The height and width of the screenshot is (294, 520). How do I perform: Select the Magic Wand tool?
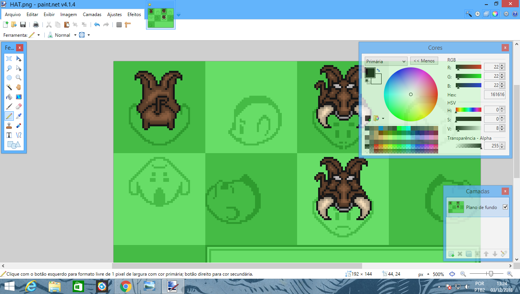9,87
